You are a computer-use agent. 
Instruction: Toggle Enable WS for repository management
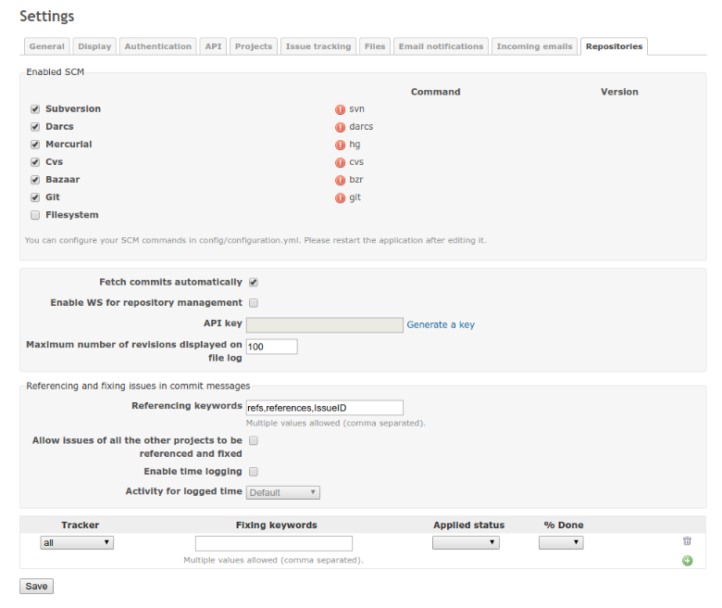[x=253, y=303]
